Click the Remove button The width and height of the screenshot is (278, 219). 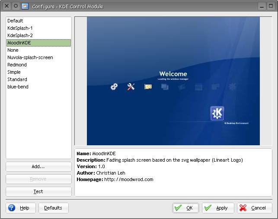[38, 179]
